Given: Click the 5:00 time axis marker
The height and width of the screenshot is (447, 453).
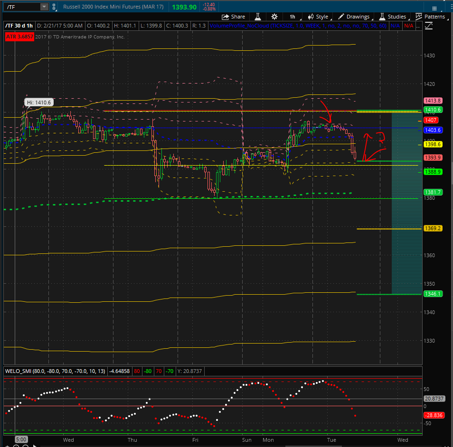Looking at the screenshot, I should (21, 439).
